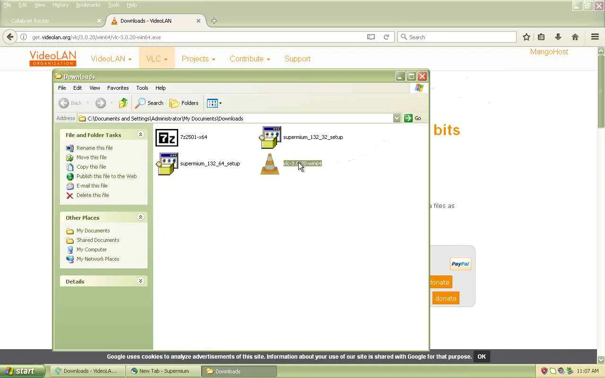605x378 pixels.
Task: Click the VideoLAN Organization logo
Action: click(52, 59)
